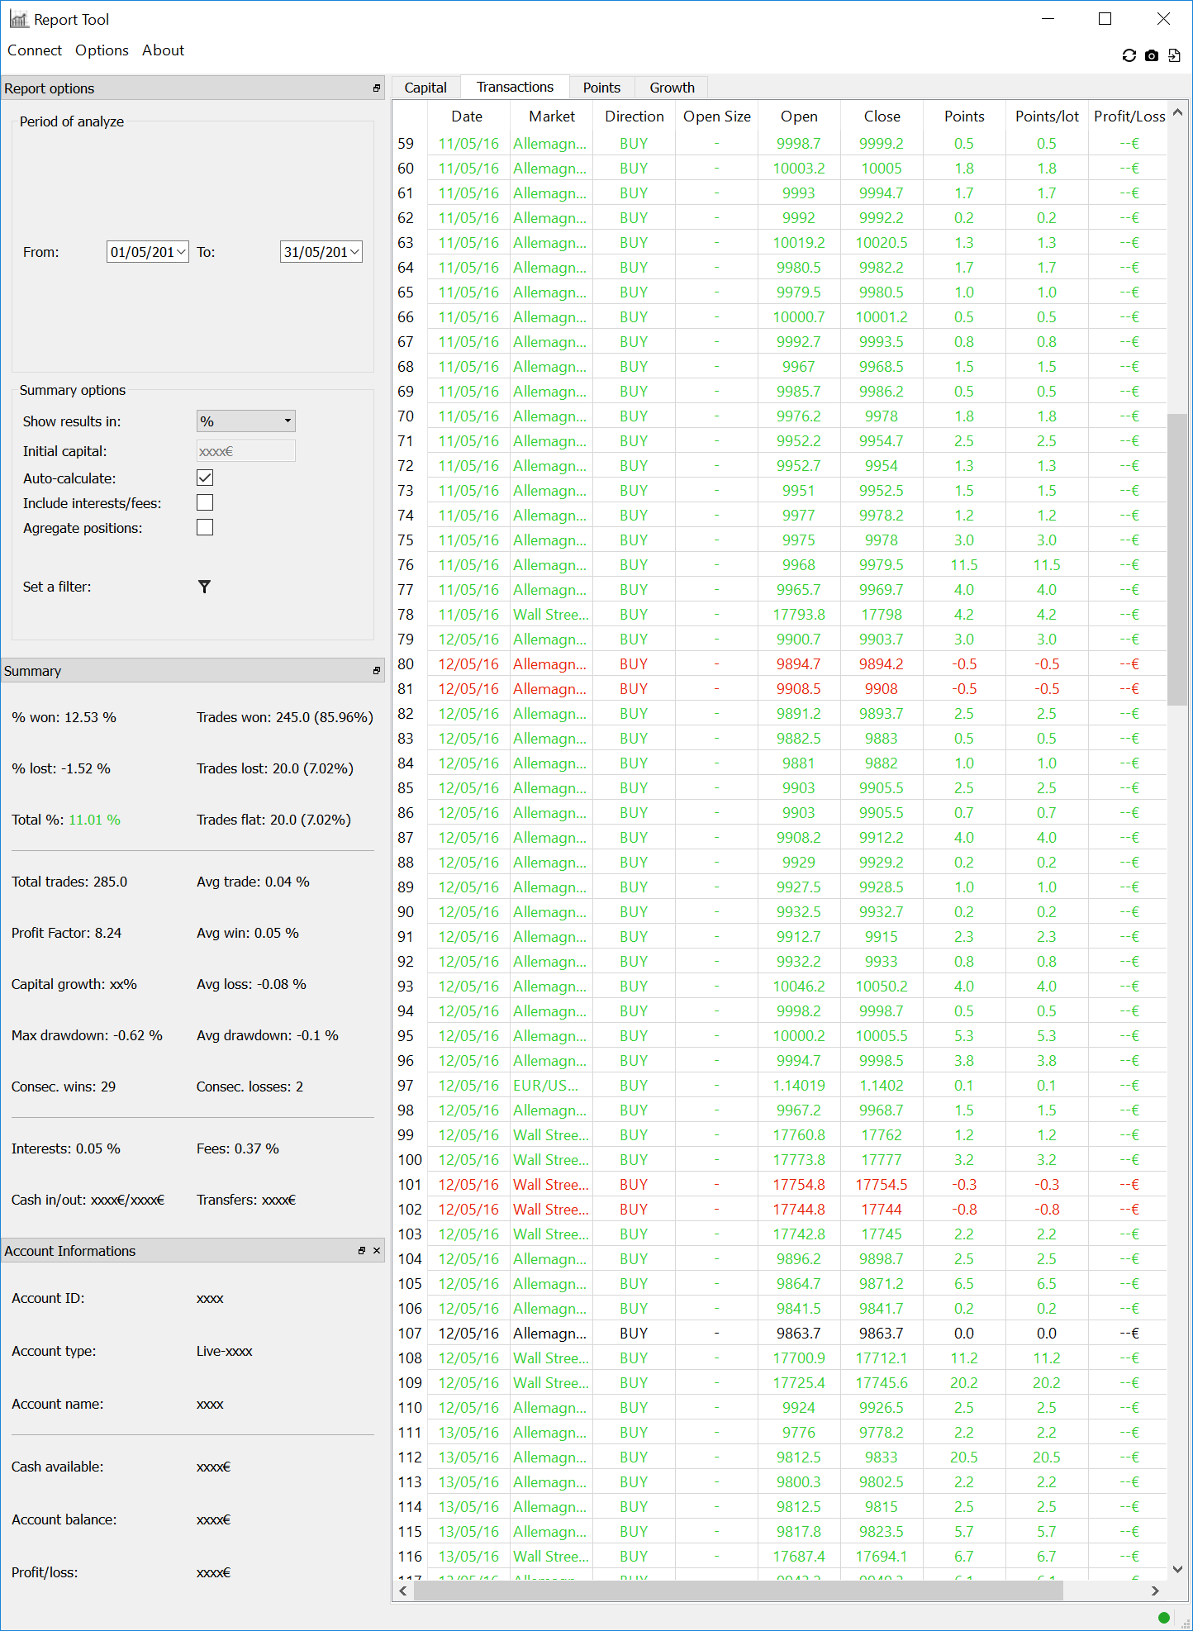The image size is (1193, 1631).
Task: Enable Include interests/fees checkbox
Action: coord(205,502)
